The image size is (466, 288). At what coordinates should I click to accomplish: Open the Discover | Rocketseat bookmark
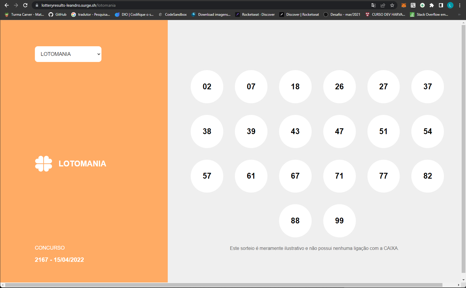click(299, 15)
